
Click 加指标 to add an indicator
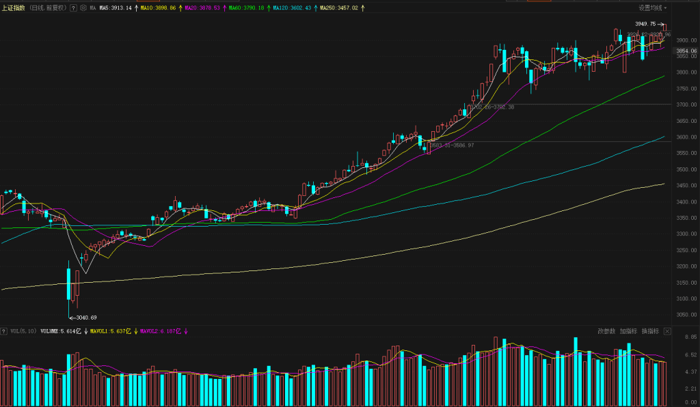point(628,331)
